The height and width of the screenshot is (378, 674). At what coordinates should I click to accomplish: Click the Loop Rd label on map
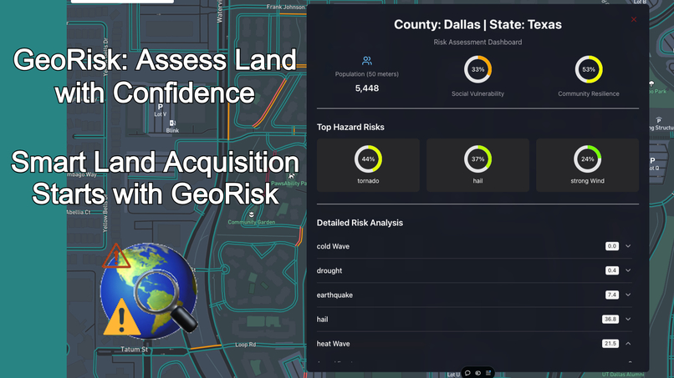246,345
